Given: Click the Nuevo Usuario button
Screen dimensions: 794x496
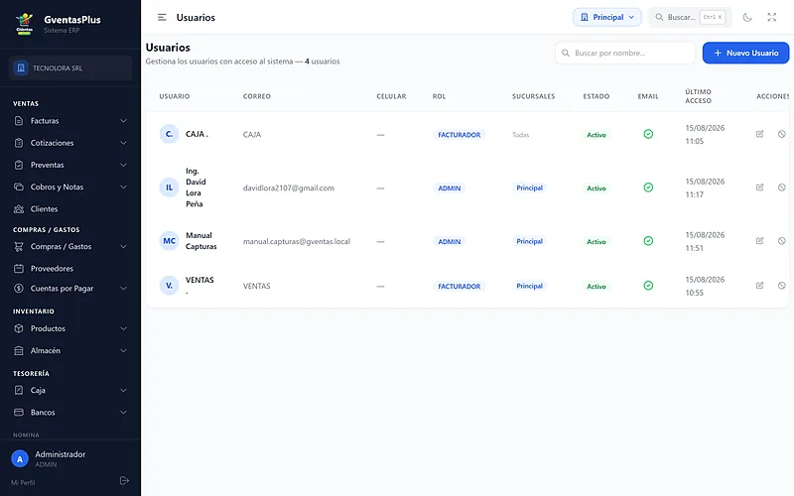Looking at the screenshot, I should (x=745, y=53).
